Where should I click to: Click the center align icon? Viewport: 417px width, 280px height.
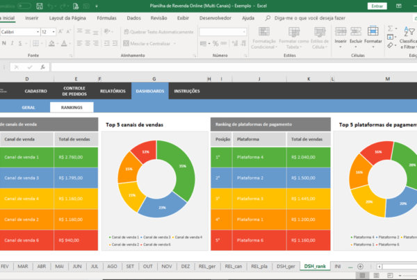point(88,43)
